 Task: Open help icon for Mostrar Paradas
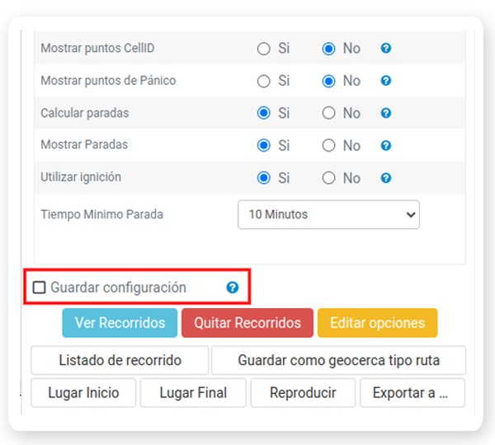click(386, 145)
